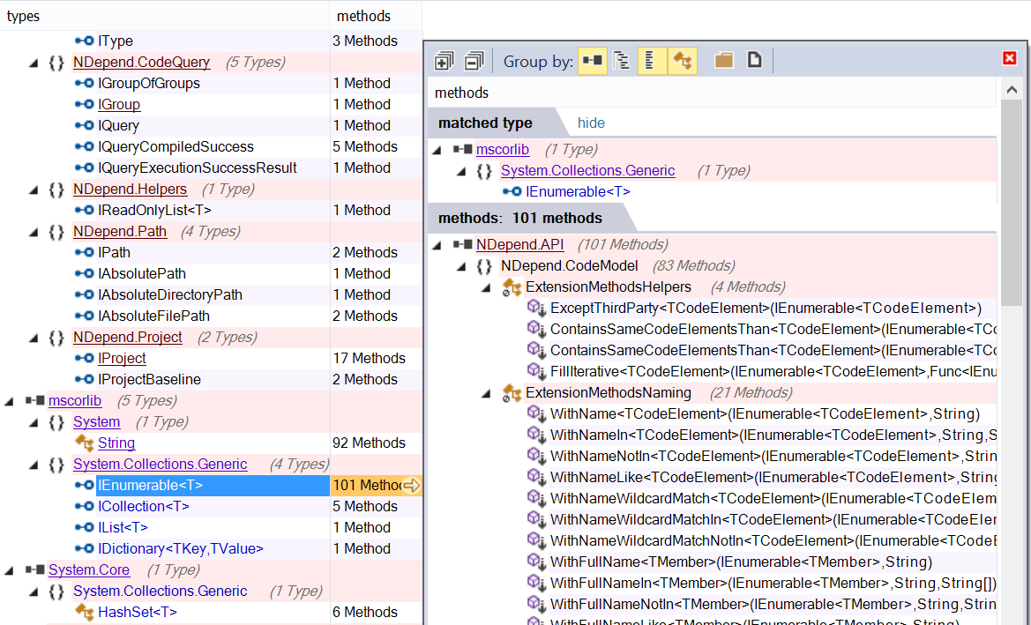Open the IGroup interface link
The width and height of the screenshot is (1031, 625).
coord(119,104)
